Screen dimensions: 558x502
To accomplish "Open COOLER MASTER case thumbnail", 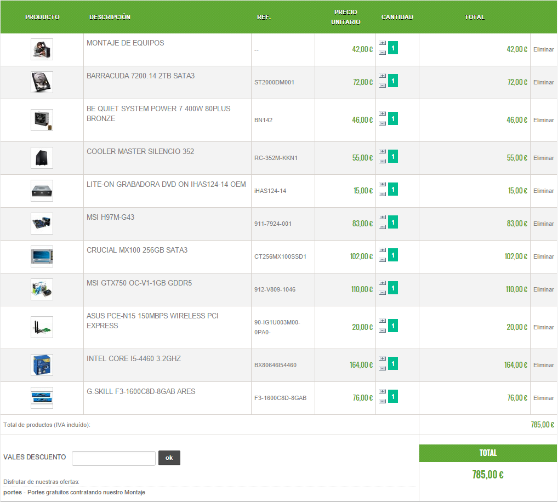I will point(42,158).
